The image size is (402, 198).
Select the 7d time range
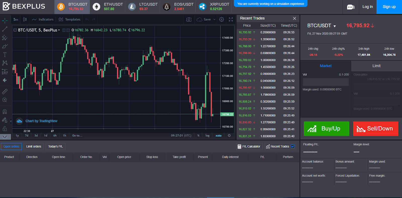point(27,136)
